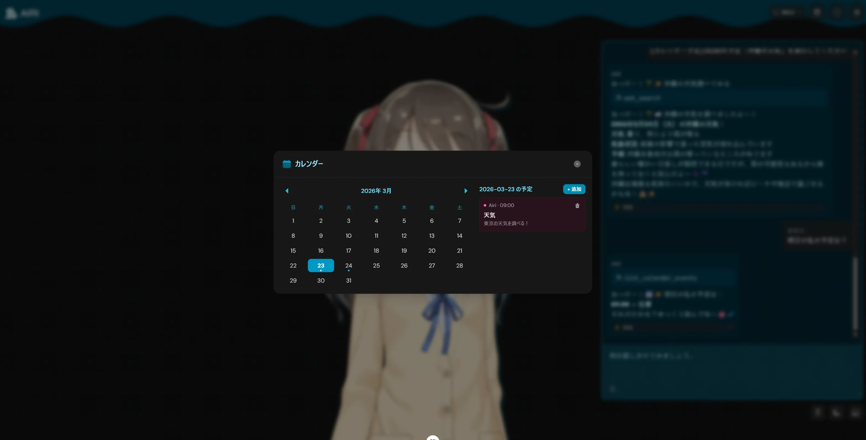Click the 2026-03-23 の予定 heading
The image size is (866, 440).
point(505,189)
